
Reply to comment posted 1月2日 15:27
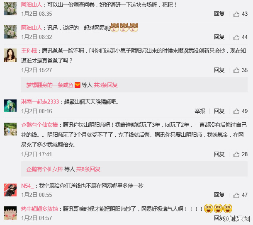[x=219, y=70]
